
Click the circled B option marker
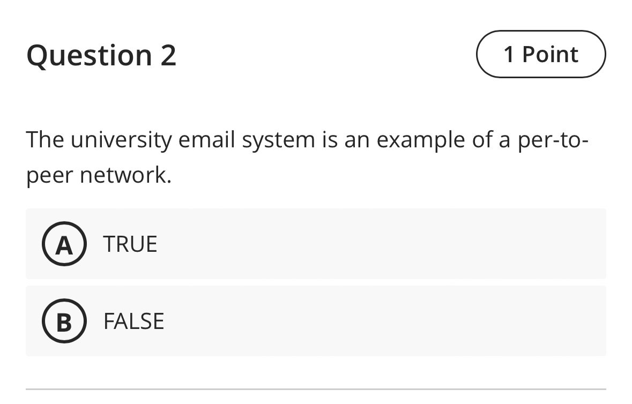coord(64,321)
